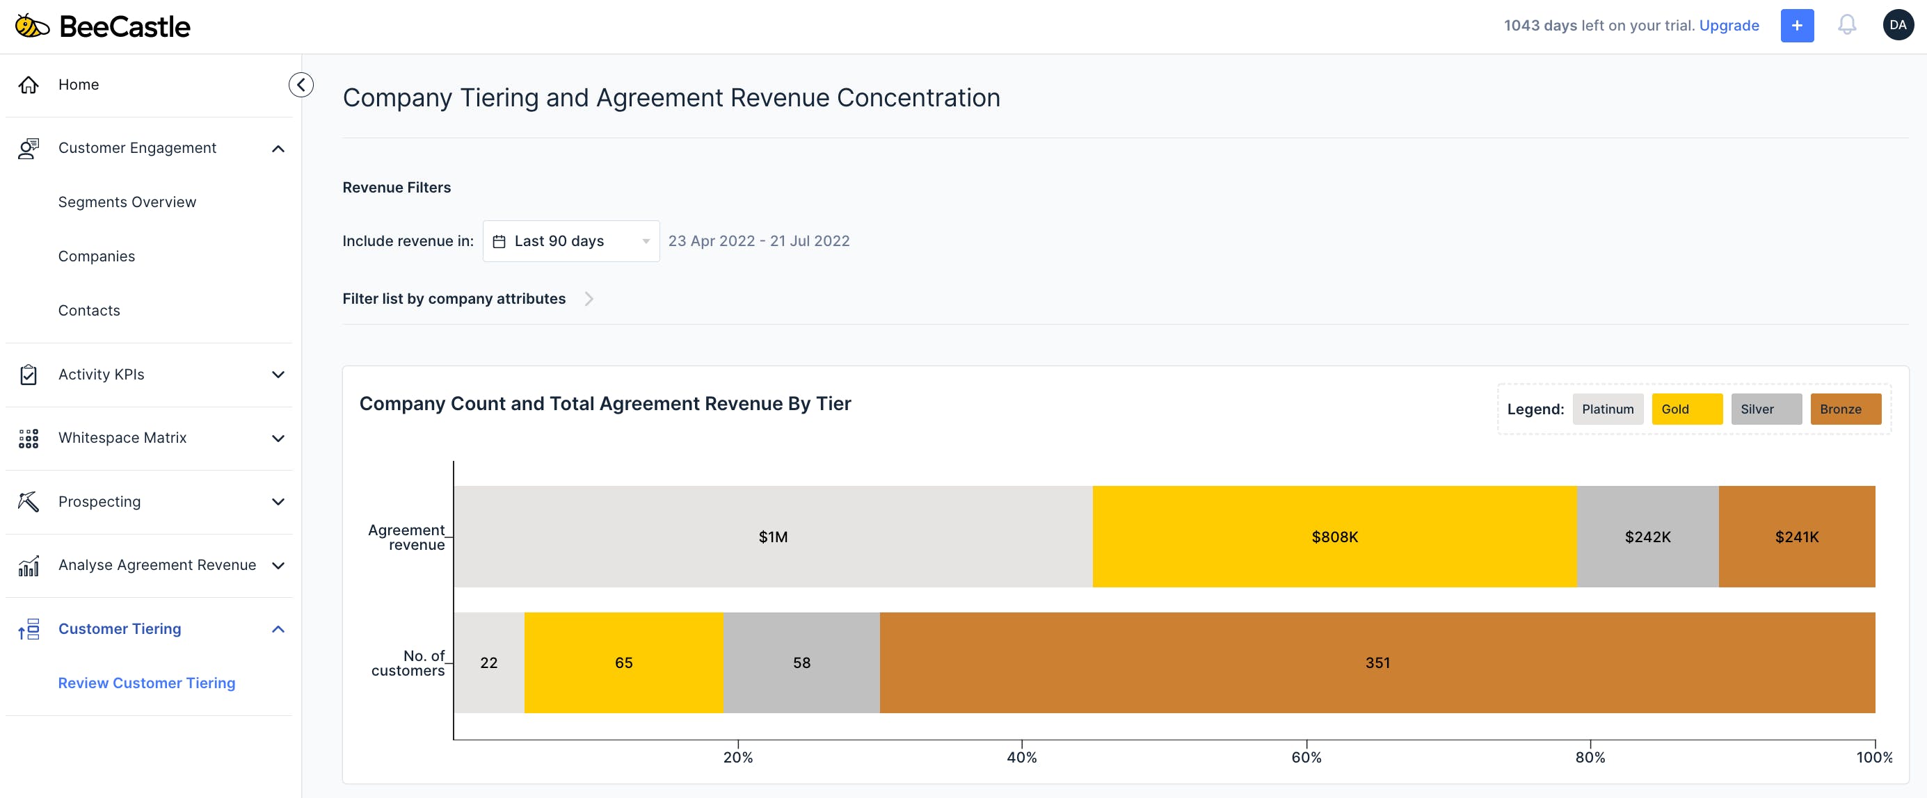The height and width of the screenshot is (798, 1927).
Task: Toggle Silver tier in legend
Action: tap(1766, 409)
